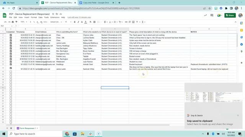Open the Extensions menu
The width and height of the screenshot is (245, 137).
pos(55,18)
